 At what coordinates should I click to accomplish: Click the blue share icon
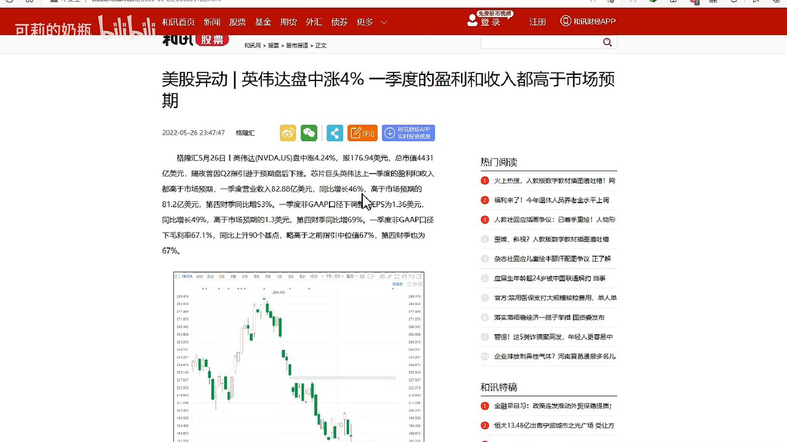coord(335,133)
